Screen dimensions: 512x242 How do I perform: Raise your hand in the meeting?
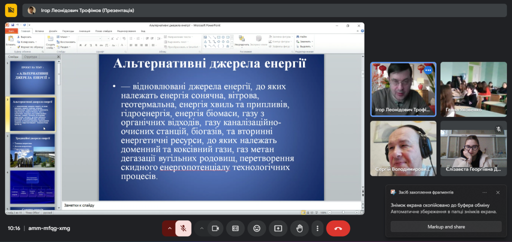tap(299, 228)
